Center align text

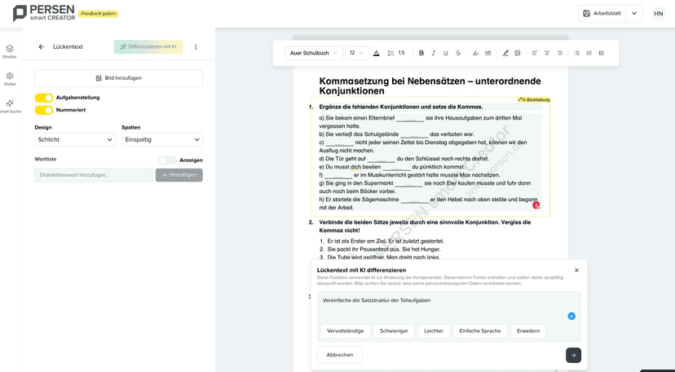click(547, 53)
